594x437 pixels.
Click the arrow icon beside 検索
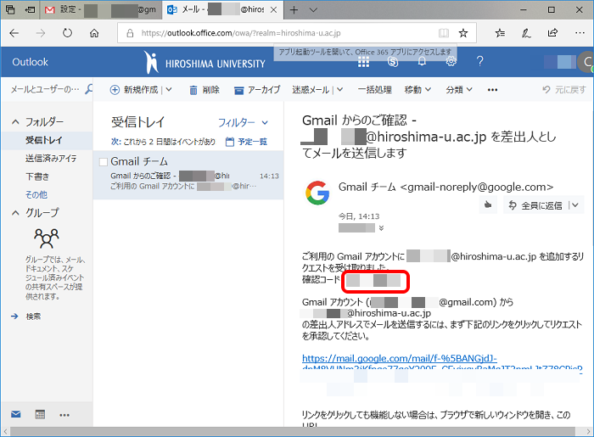pos(14,317)
